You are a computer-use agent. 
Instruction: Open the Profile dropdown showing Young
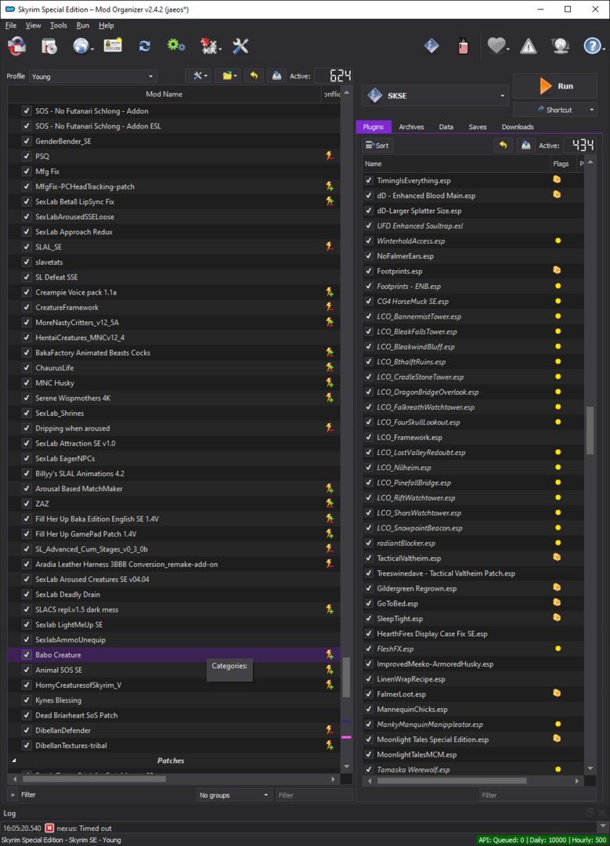[92, 76]
